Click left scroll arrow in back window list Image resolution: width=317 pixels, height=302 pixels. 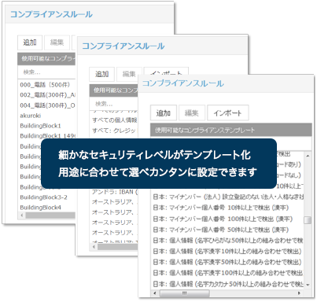click(22, 215)
